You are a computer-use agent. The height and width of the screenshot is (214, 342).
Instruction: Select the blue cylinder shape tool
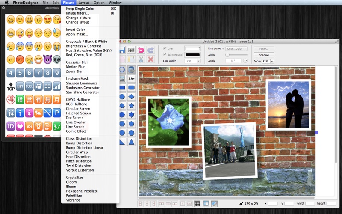[x=131, y=70]
